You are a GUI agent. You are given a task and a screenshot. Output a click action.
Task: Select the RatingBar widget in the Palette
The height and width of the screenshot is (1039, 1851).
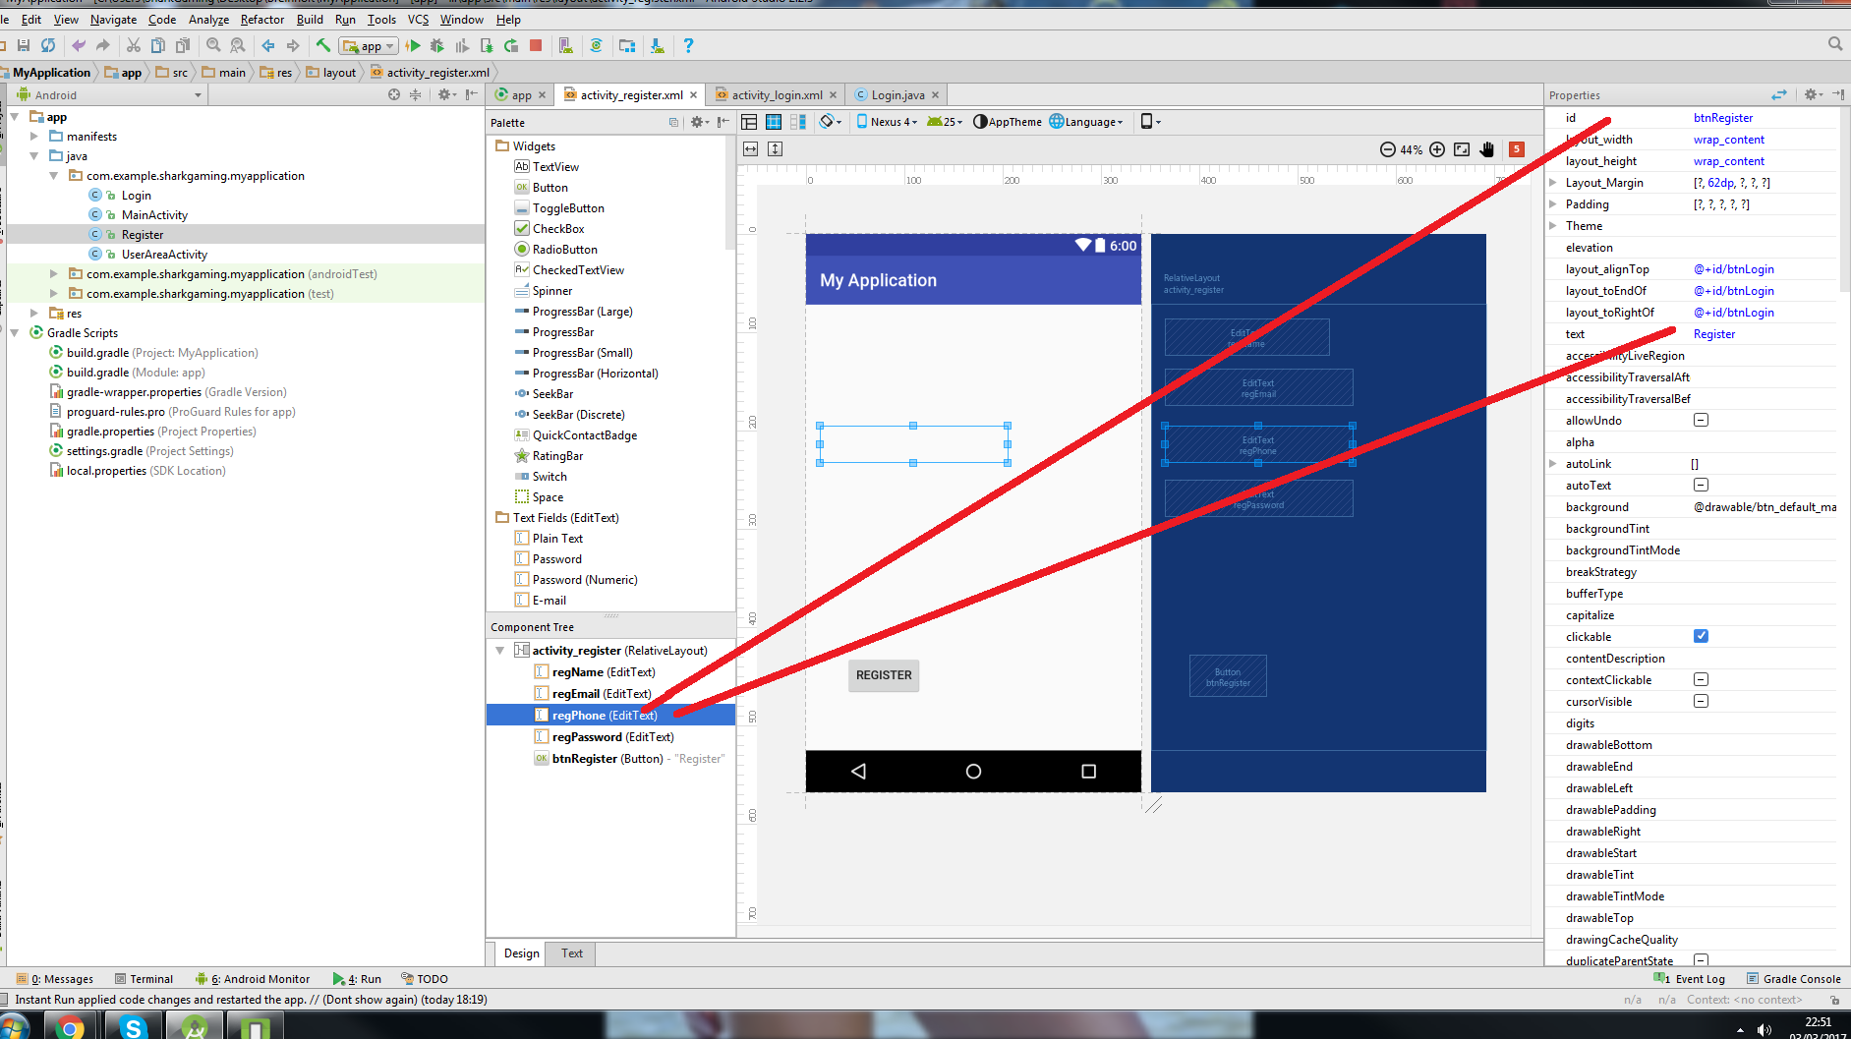[557, 455]
